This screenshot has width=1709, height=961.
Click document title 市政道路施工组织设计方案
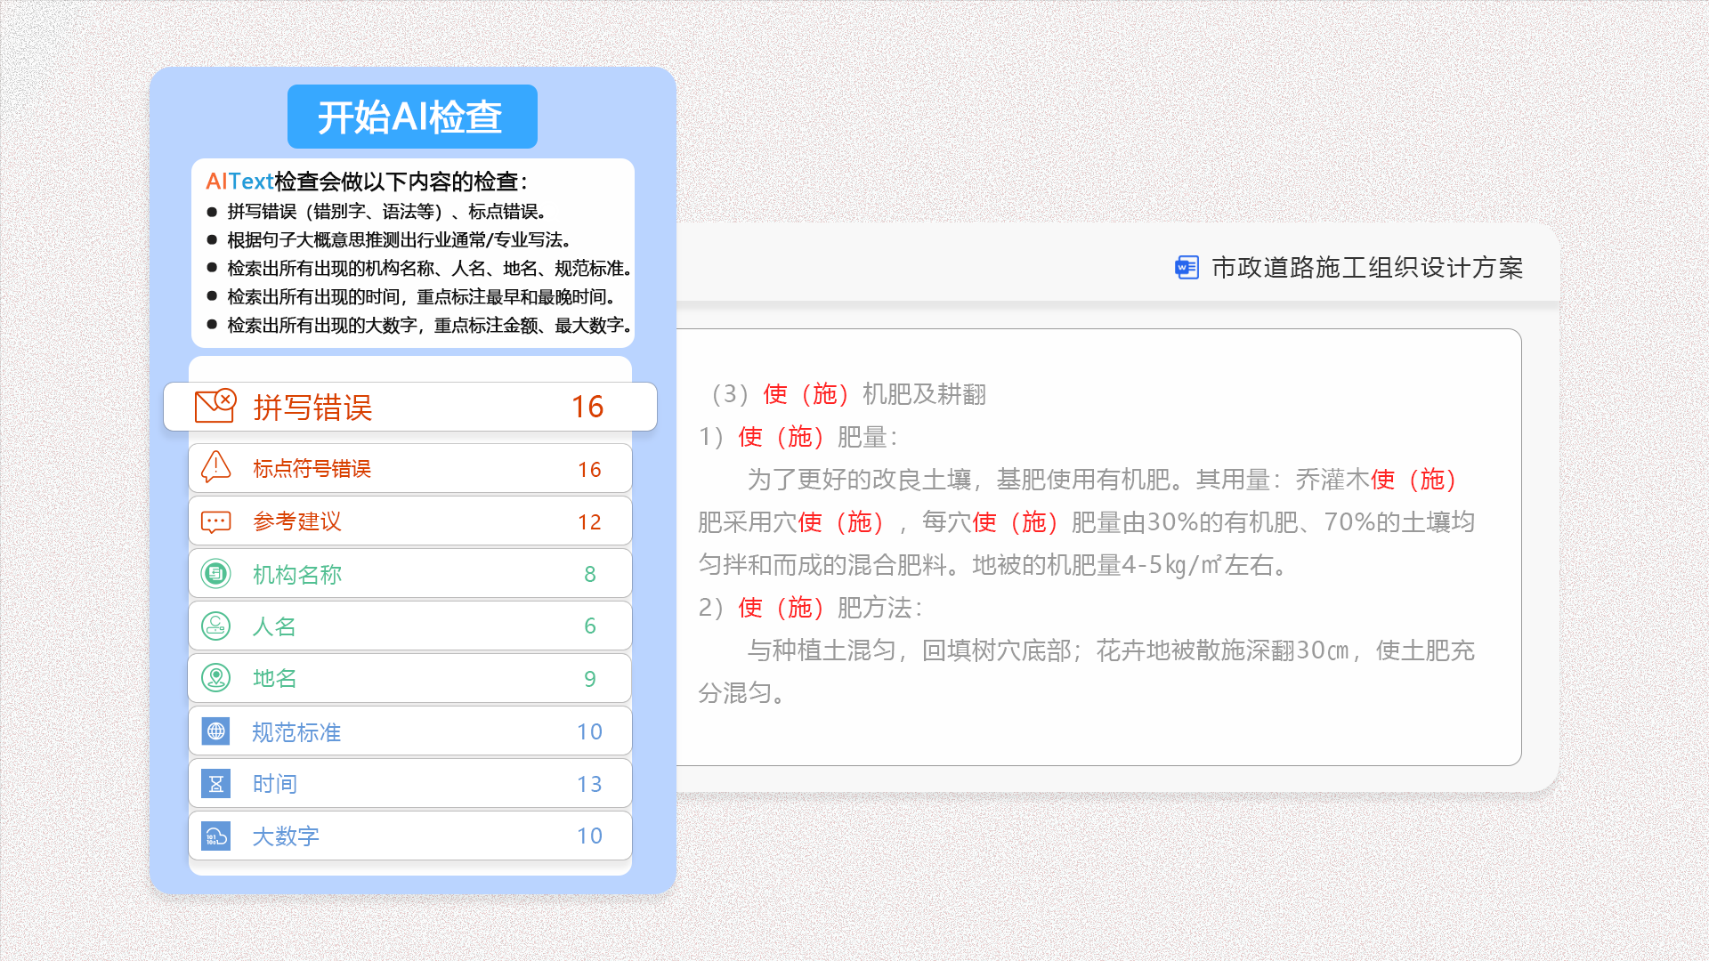[x=1366, y=268]
